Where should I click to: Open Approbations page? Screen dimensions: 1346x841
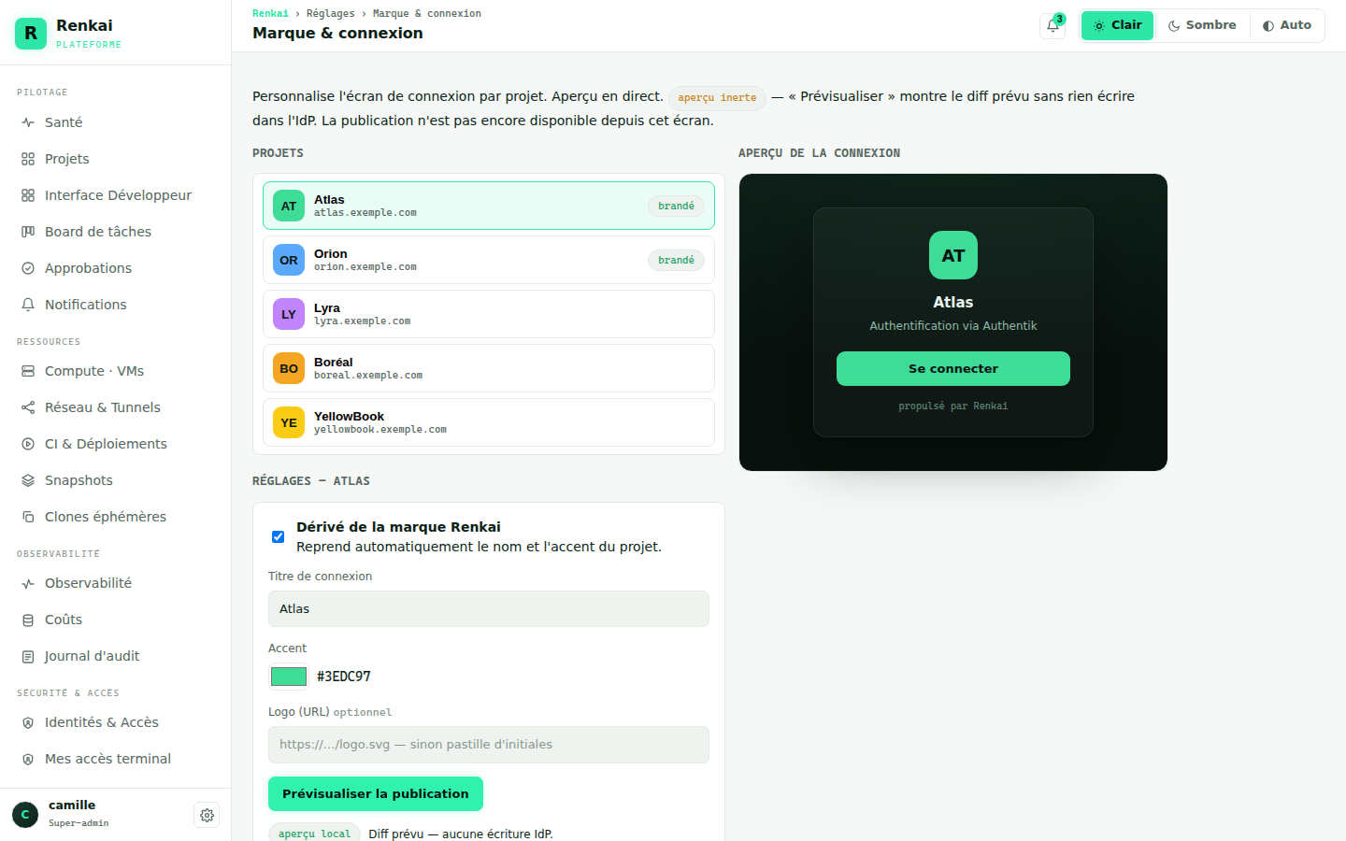(x=115, y=268)
